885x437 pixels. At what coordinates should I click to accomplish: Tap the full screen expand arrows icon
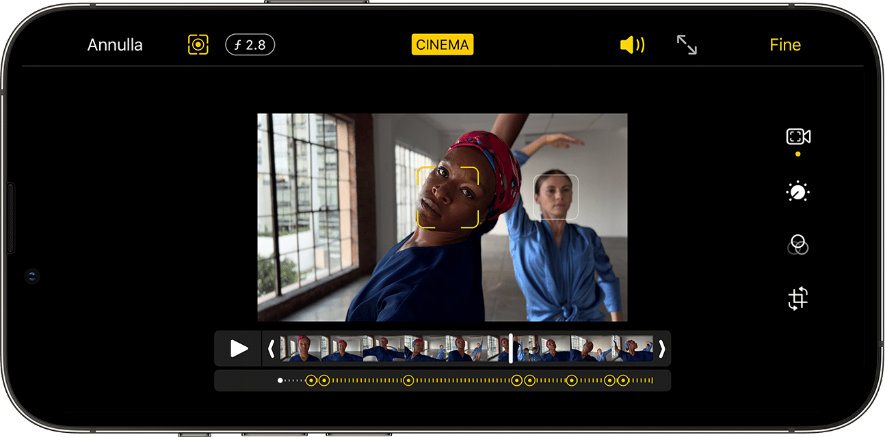687,45
